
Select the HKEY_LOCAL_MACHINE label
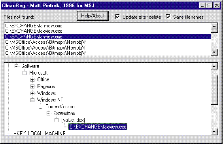click(x=40, y=133)
